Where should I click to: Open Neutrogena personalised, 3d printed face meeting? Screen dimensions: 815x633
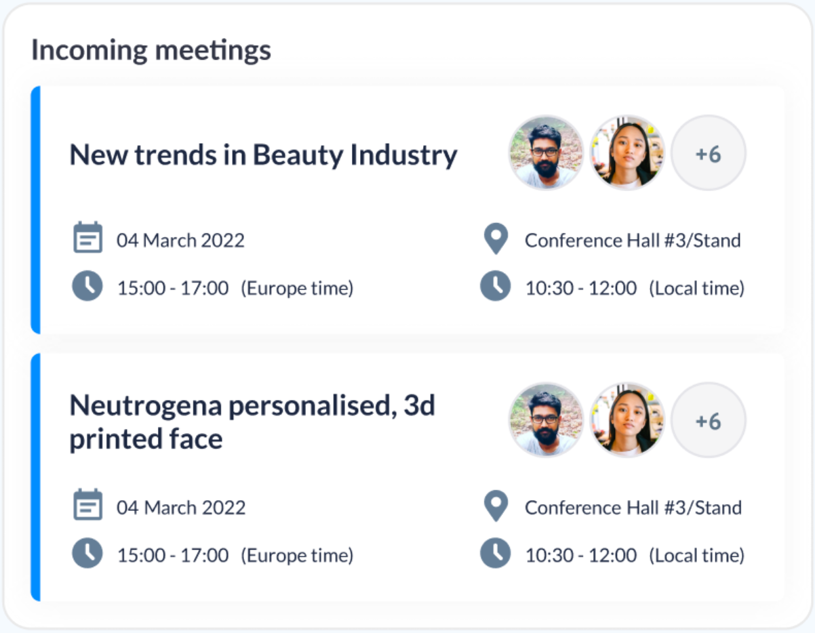click(x=252, y=422)
